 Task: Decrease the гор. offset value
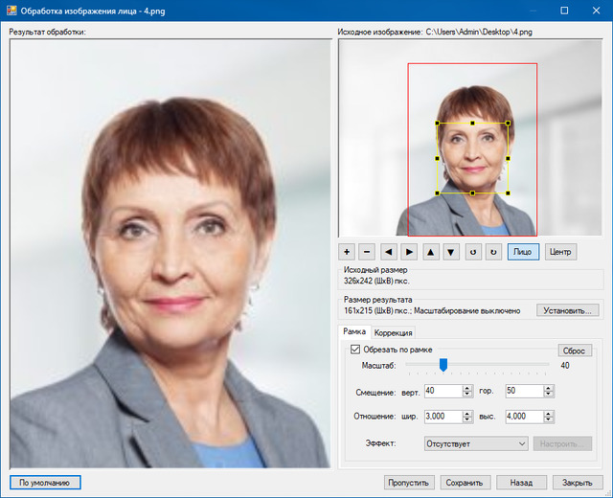(549, 394)
